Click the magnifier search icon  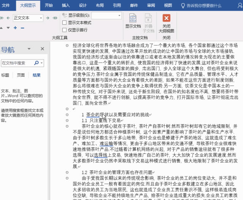[36, 63]
